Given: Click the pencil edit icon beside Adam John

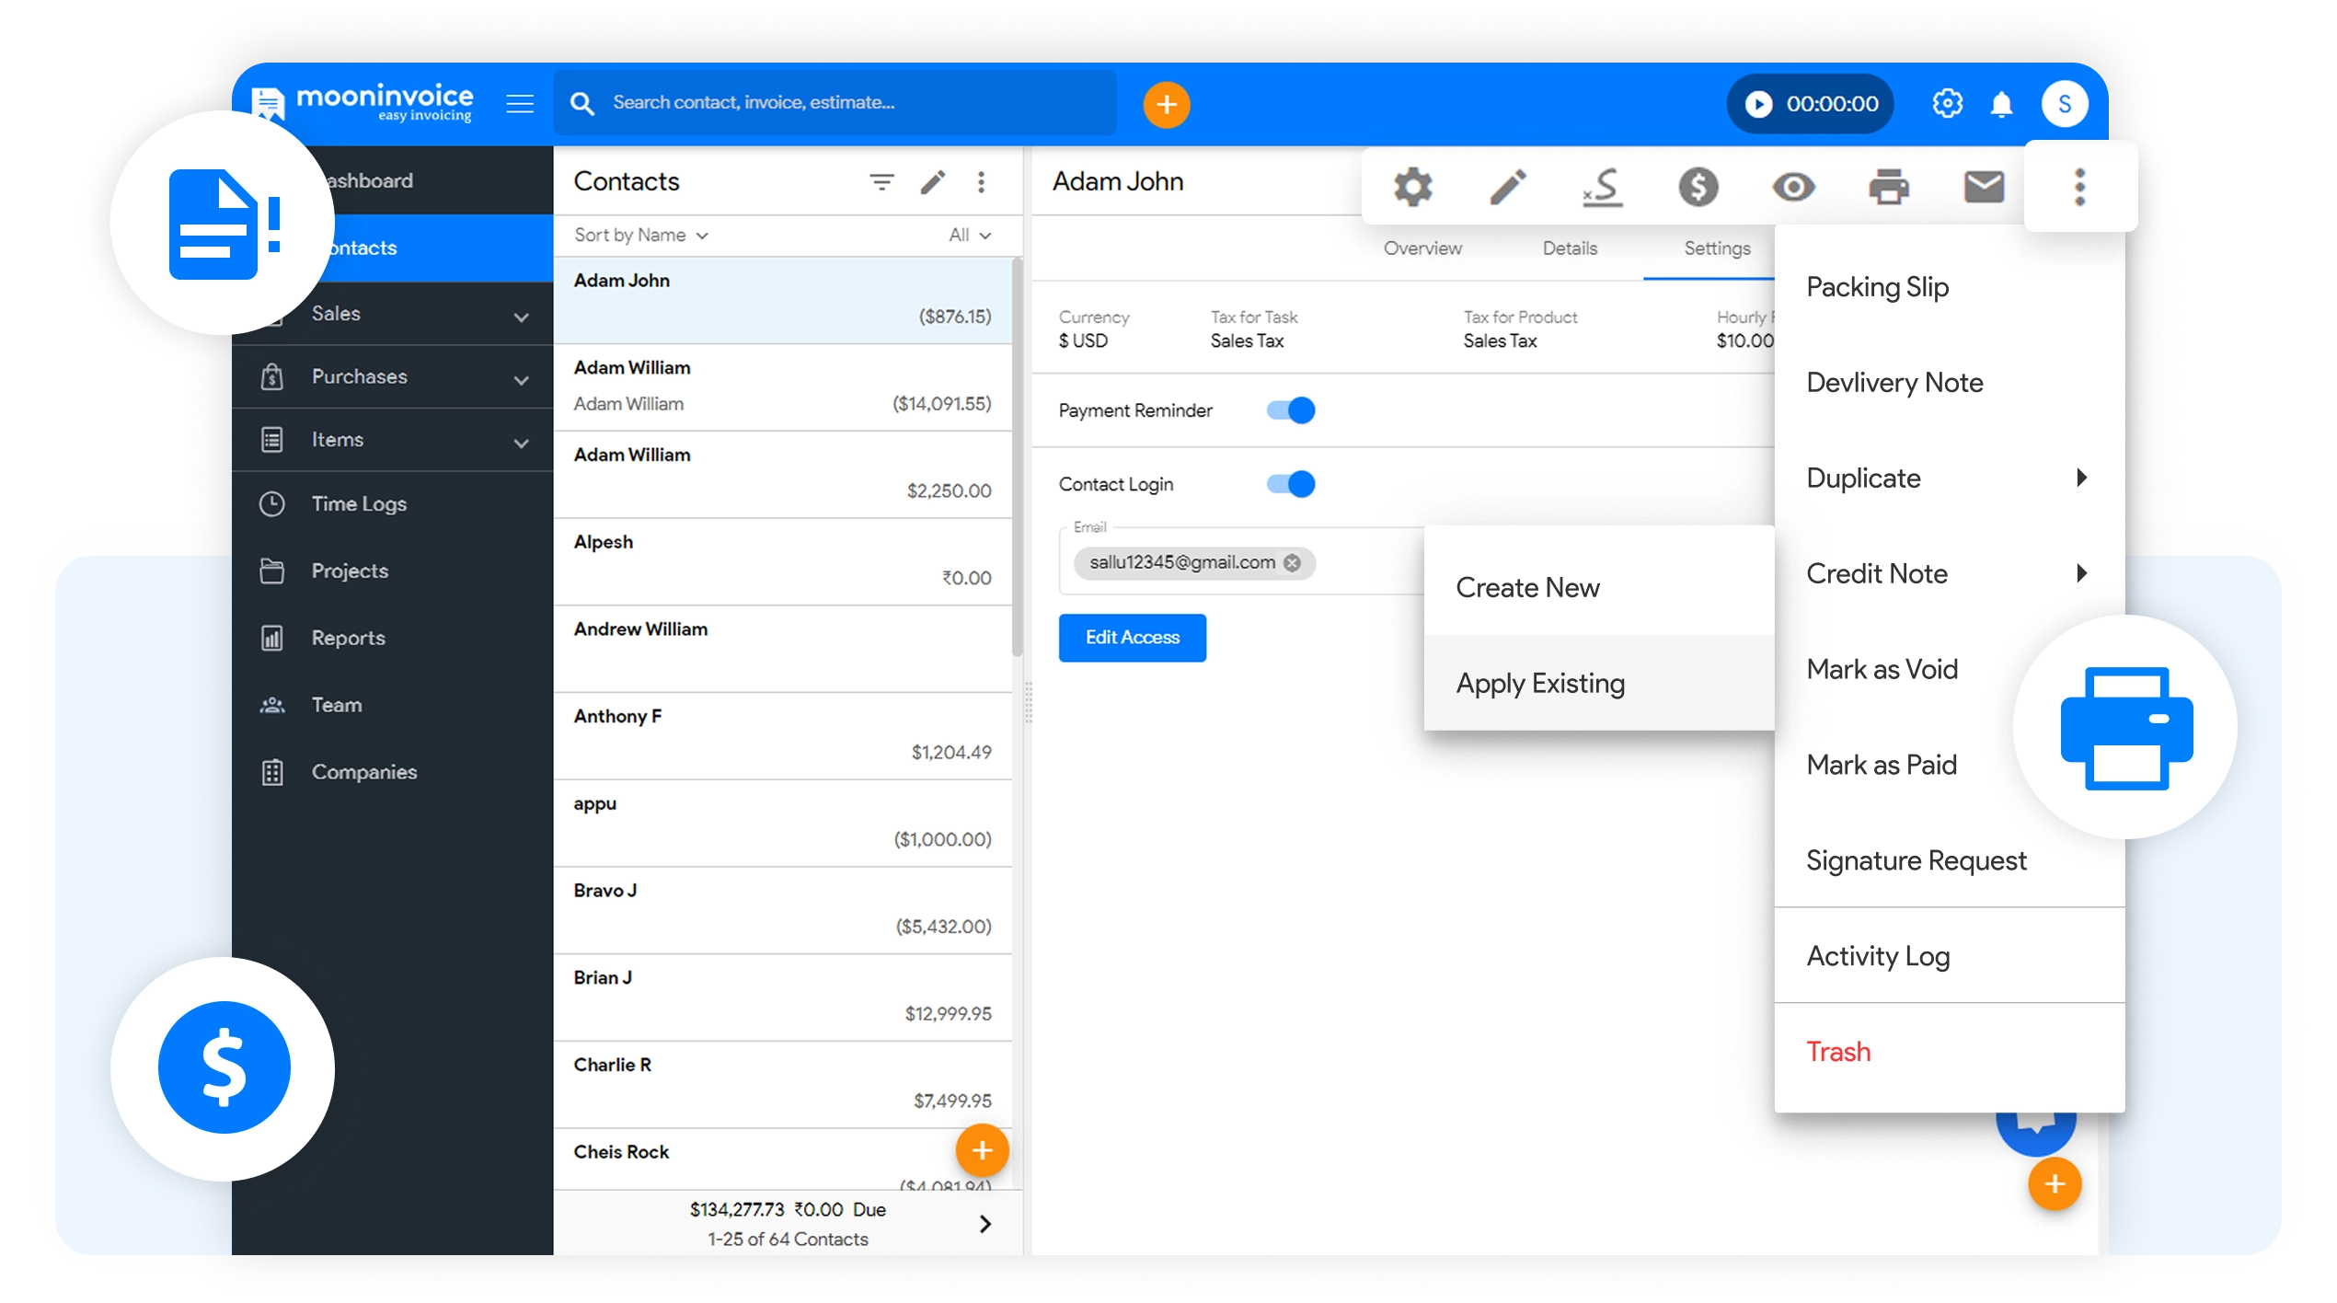Looking at the screenshot, I should click(x=1508, y=187).
